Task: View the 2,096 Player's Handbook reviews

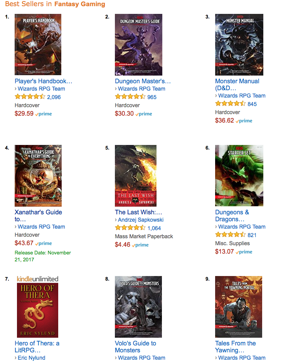Action: pyautogui.click(x=54, y=97)
